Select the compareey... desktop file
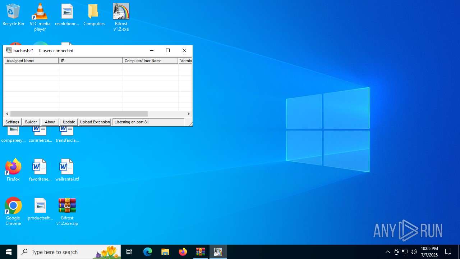 [x=13, y=135]
